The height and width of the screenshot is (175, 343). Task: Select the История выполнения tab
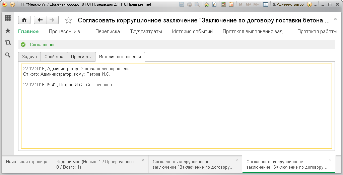(120, 57)
